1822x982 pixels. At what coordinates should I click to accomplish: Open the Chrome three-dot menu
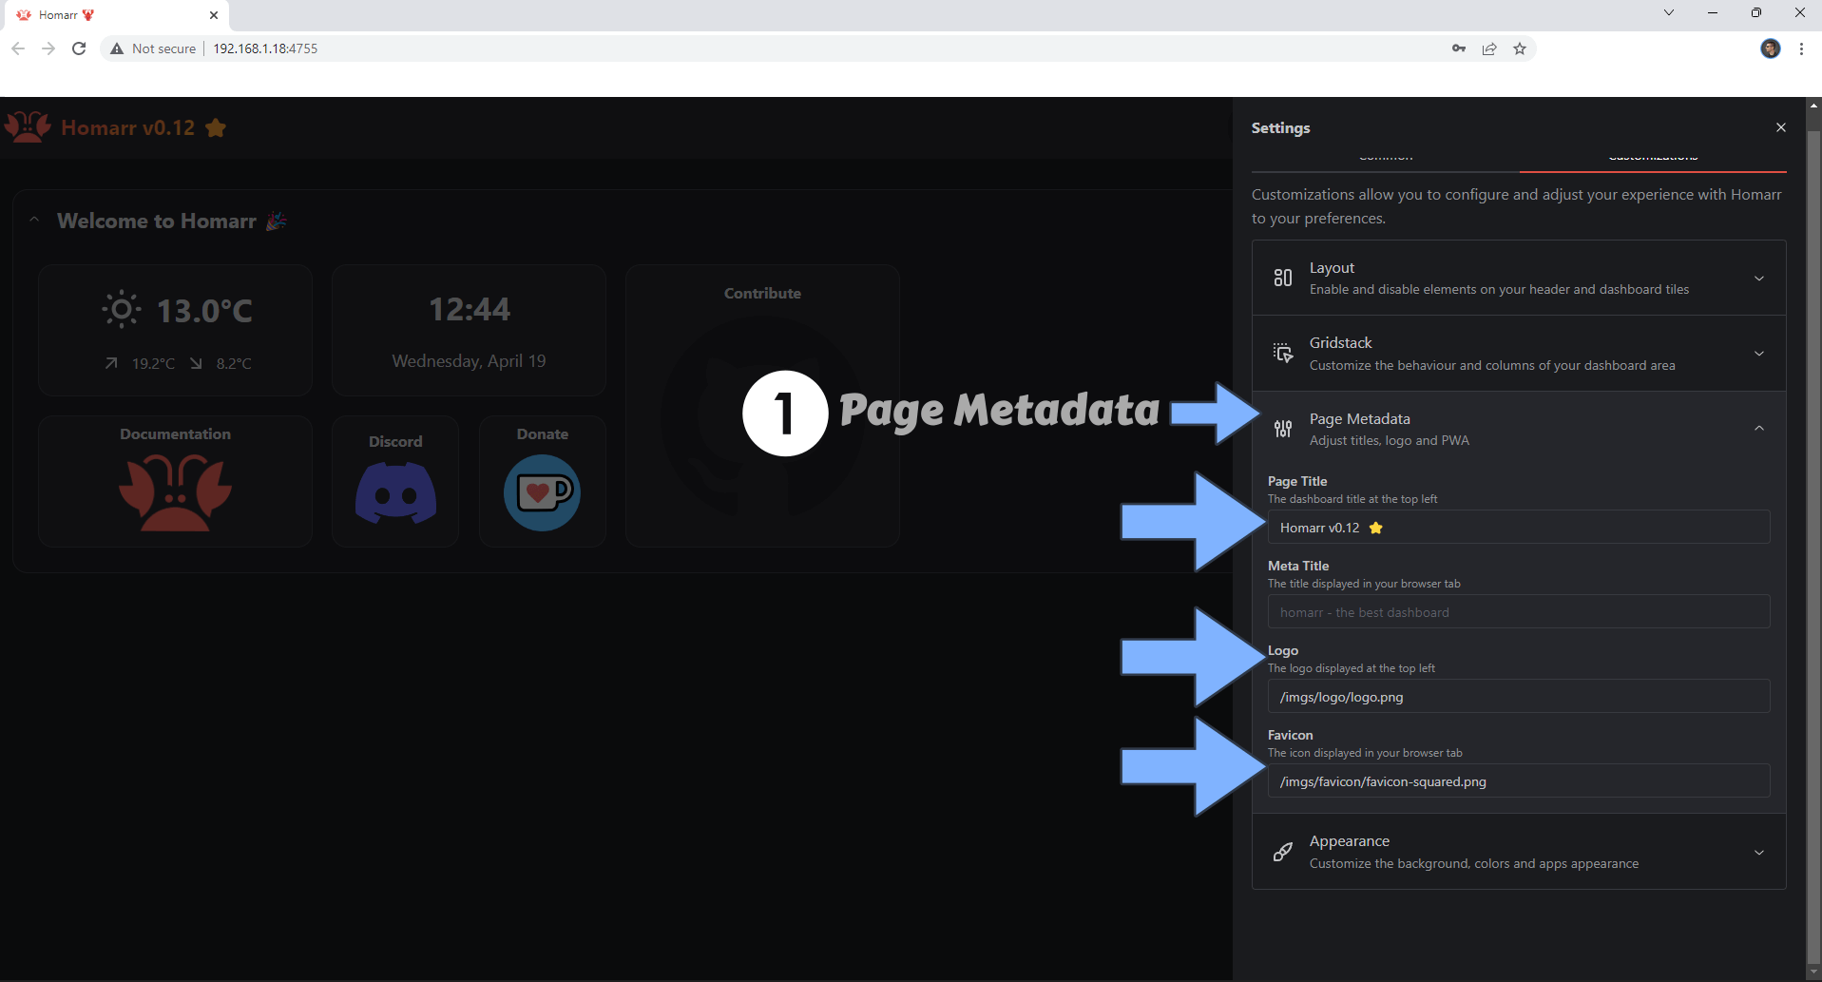[x=1801, y=48]
